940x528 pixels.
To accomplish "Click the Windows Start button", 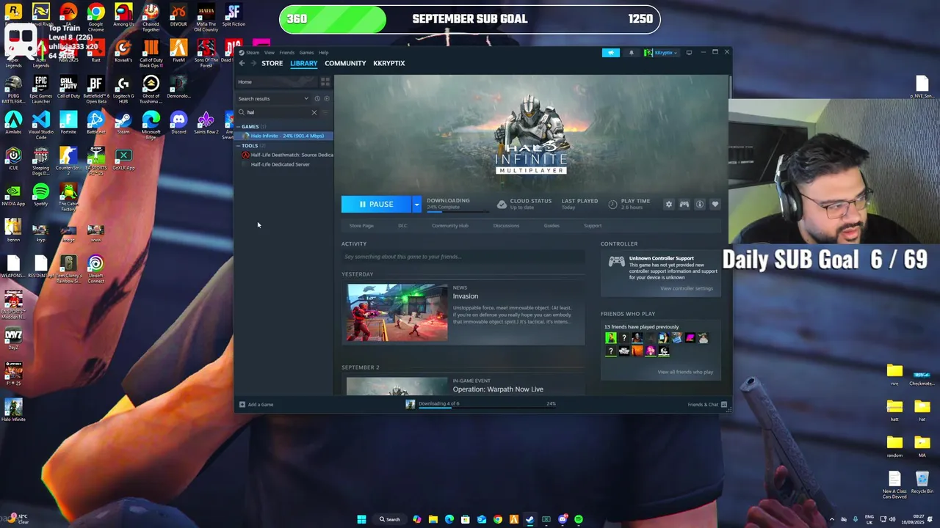I will click(361, 519).
